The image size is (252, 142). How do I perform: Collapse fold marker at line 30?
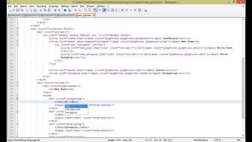point(17,41)
